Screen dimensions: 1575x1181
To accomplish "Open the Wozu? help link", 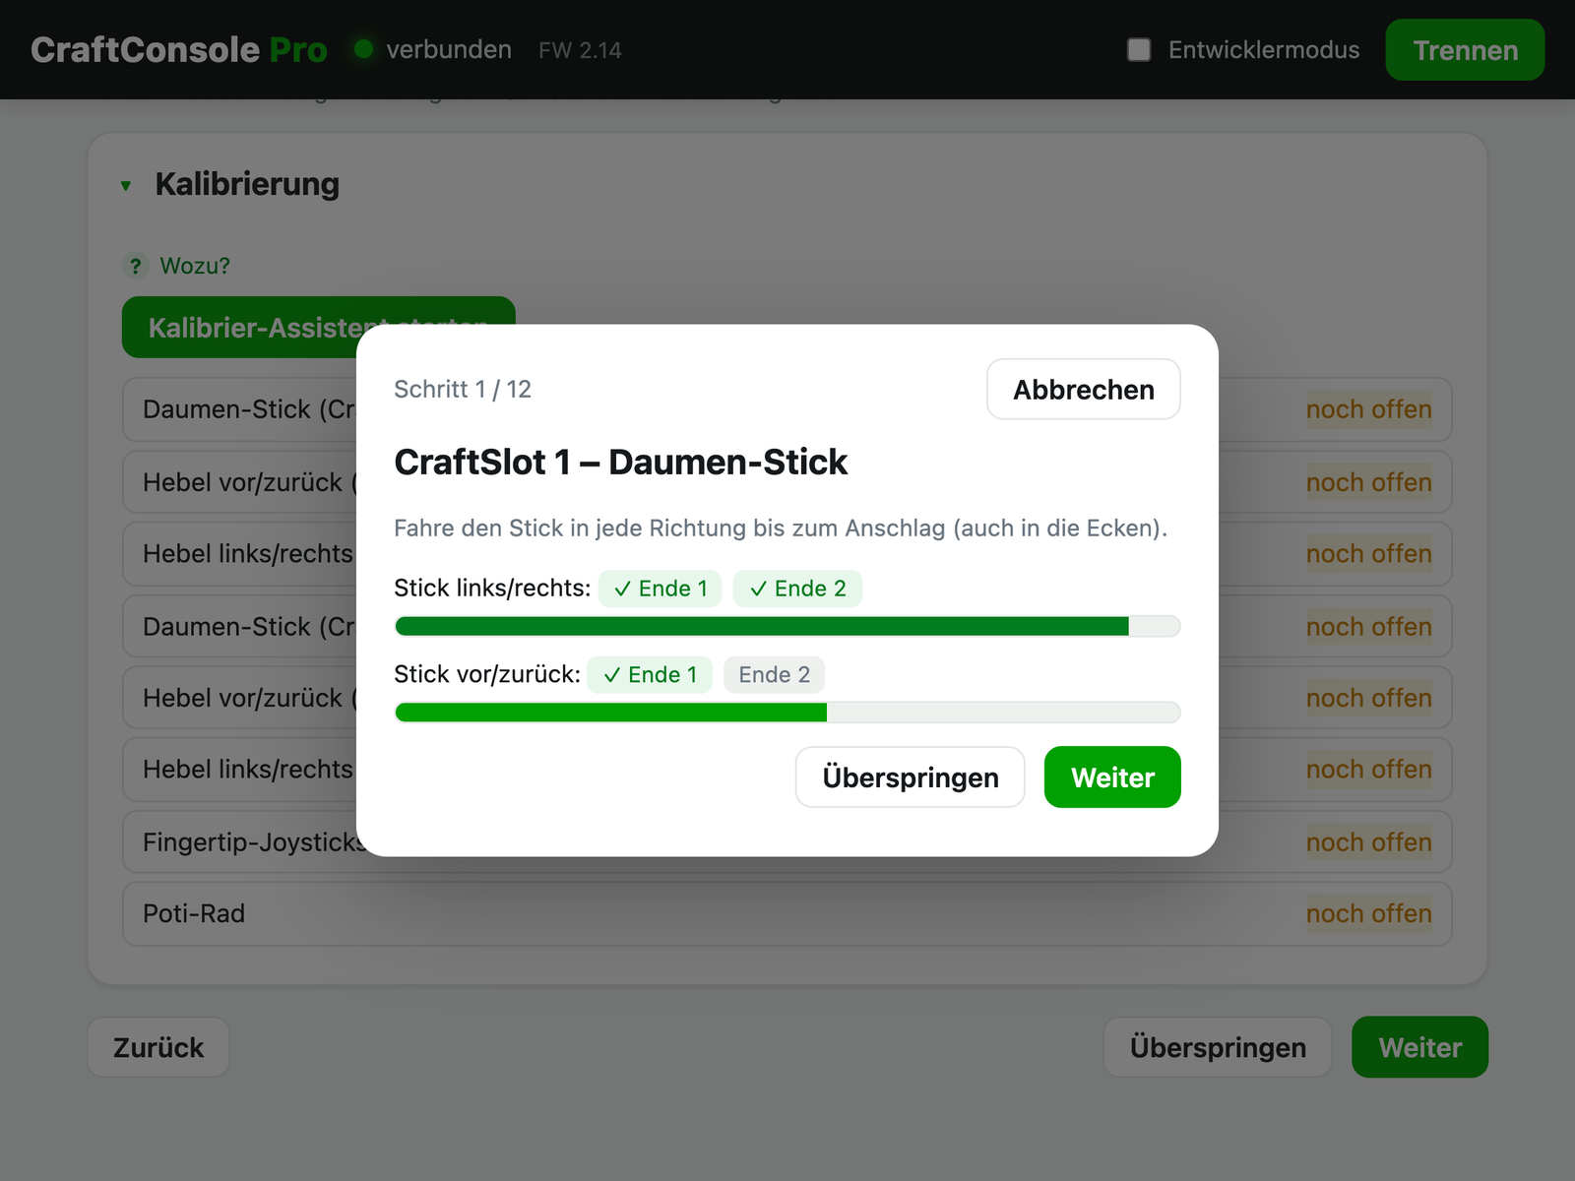I will coord(195,266).
